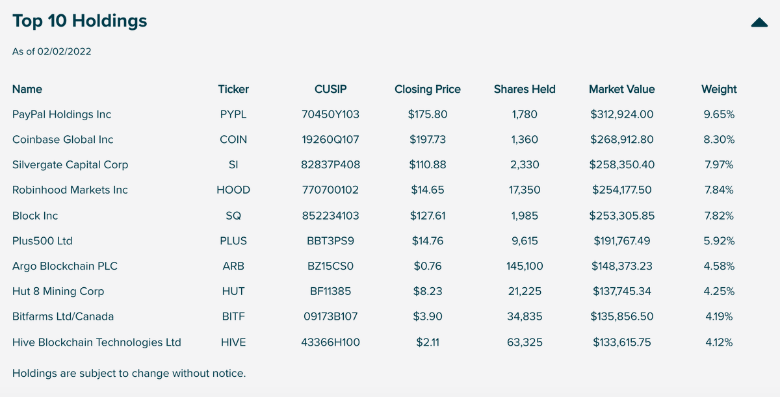Click the As of 02/02/2022 date text
The image size is (780, 397).
tap(52, 51)
